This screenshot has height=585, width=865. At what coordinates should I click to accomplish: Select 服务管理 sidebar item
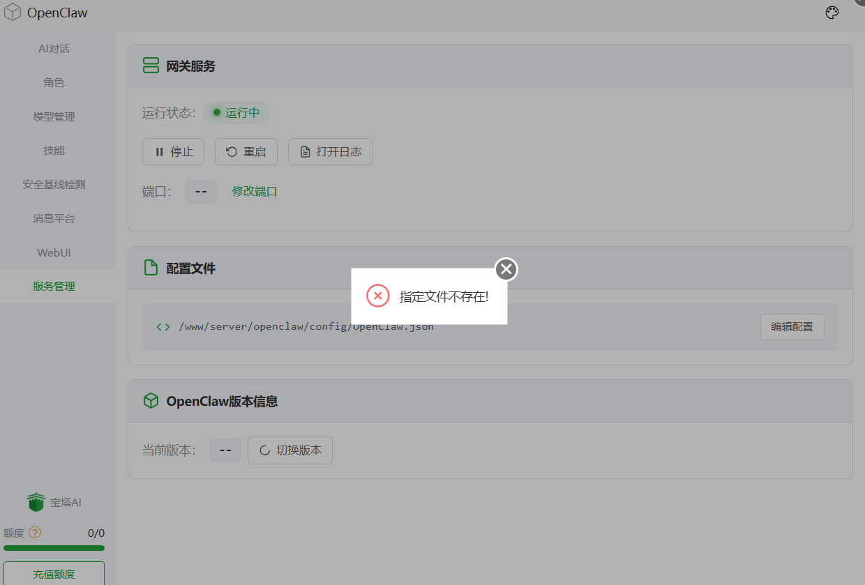tap(54, 286)
